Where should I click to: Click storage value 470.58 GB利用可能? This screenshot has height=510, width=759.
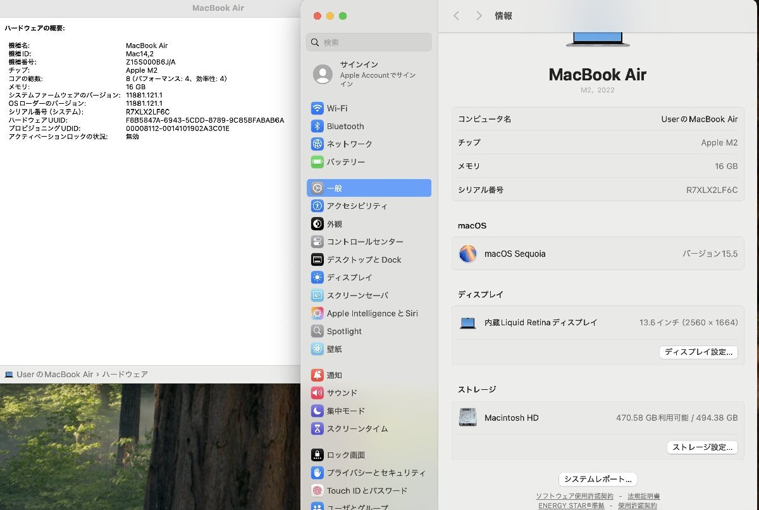651,418
